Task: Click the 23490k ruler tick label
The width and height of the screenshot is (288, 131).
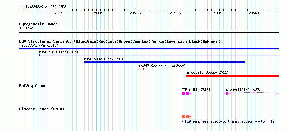Action: click(x=57, y=13)
